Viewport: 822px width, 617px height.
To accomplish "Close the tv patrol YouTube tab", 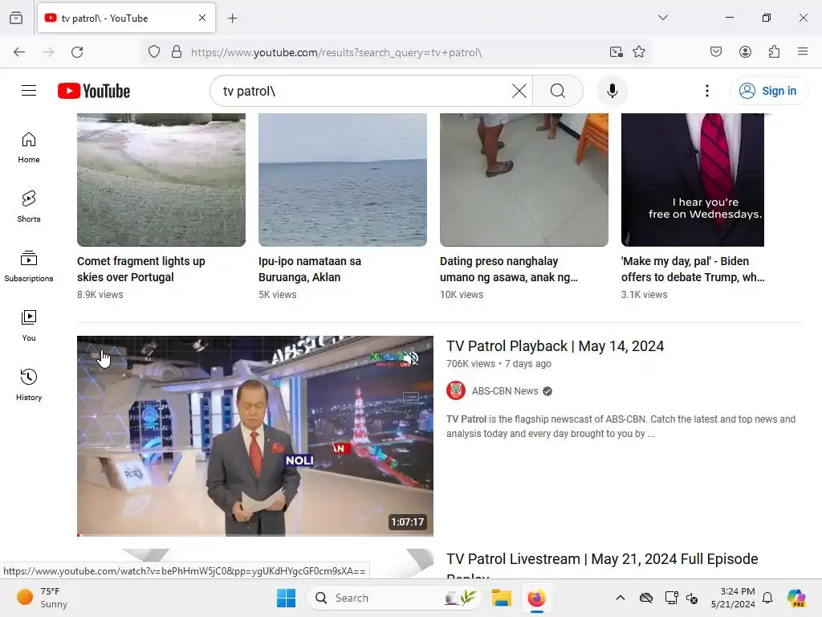I will point(202,18).
